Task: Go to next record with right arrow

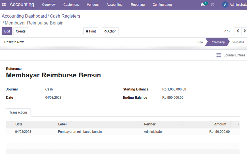Action: click(x=244, y=31)
